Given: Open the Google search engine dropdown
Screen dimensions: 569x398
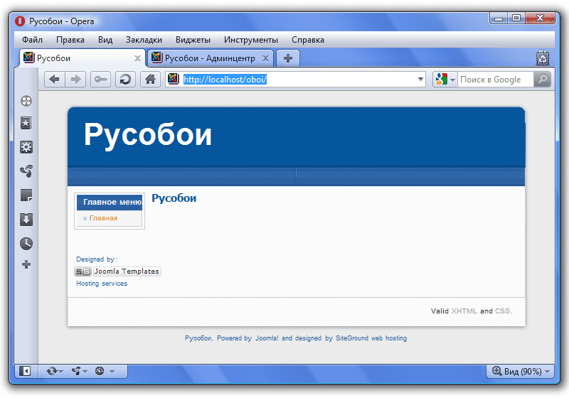Looking at the screenshot, I should click(445, 80).
